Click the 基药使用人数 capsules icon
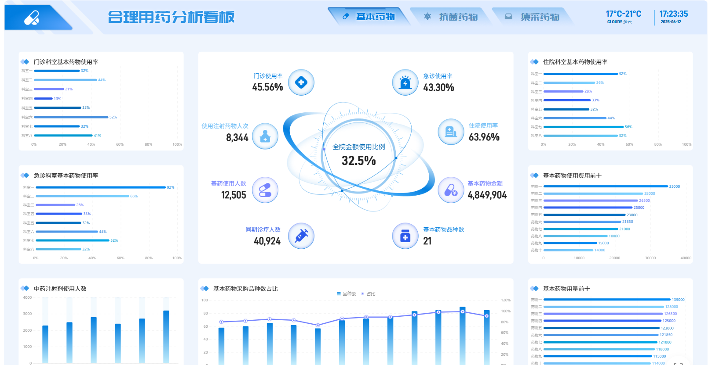This screenshot has width=708, height=365. point(265,190)
